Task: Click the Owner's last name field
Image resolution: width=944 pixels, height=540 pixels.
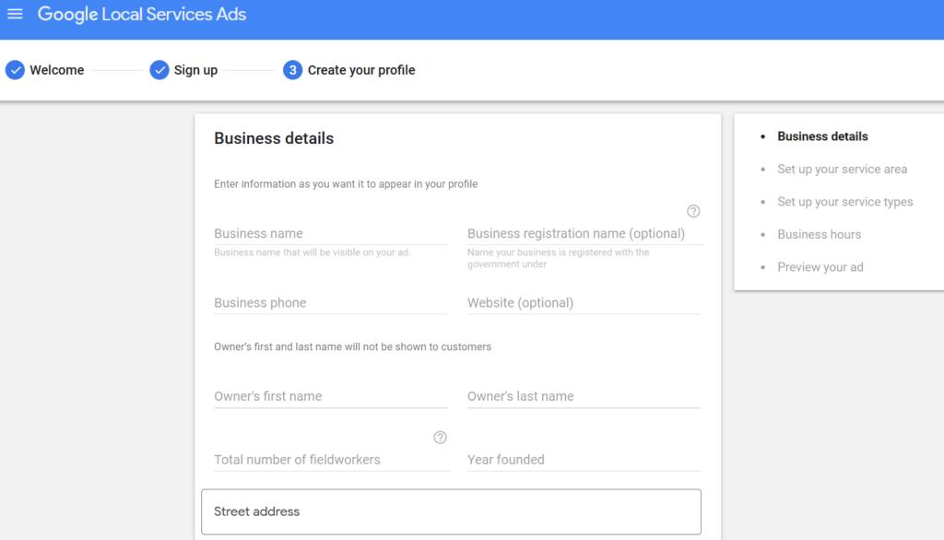Action: (x=584, y=396)
